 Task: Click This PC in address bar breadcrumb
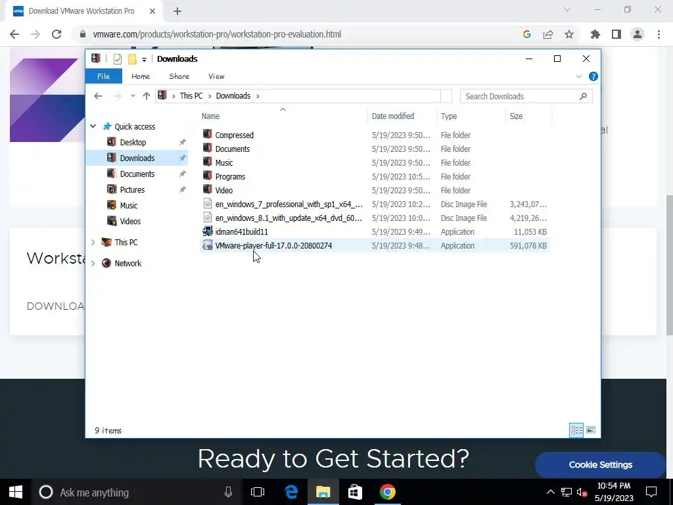[x=191, y=96]
